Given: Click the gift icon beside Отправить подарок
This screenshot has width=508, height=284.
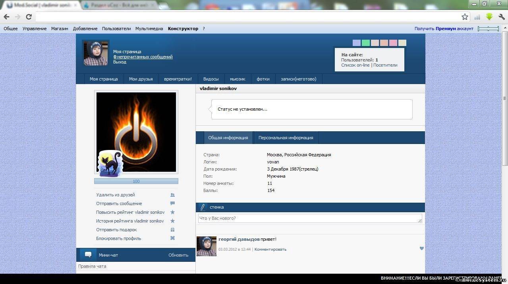Looking at the screenshot, I should [172, 230].
